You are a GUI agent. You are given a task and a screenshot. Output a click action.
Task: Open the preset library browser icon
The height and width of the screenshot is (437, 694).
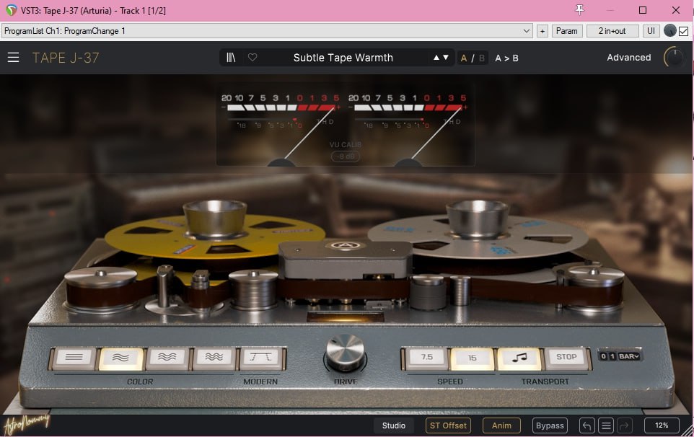[x=231, y=58]
